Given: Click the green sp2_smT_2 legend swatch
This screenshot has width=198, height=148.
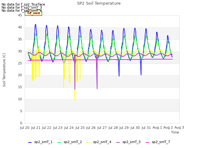Looking at the screenshot, I should point(59,142).
